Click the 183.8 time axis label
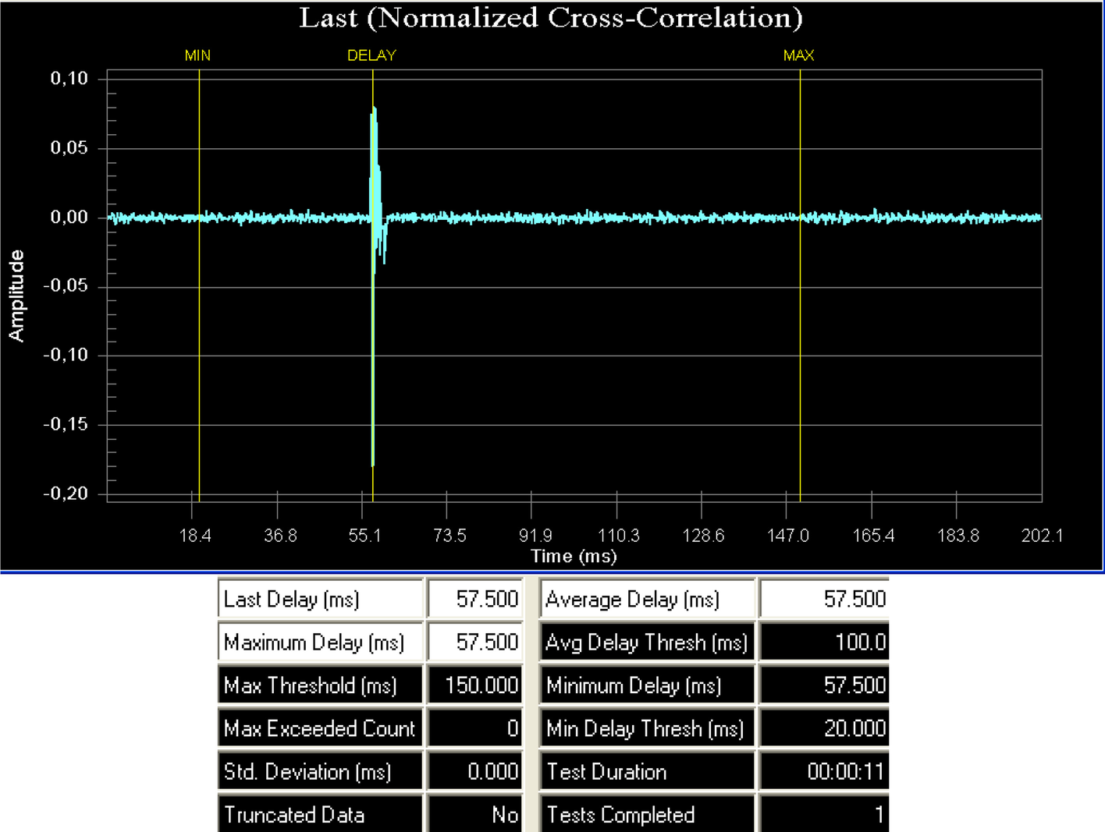1105x832 pixels. tap(958, 536)
